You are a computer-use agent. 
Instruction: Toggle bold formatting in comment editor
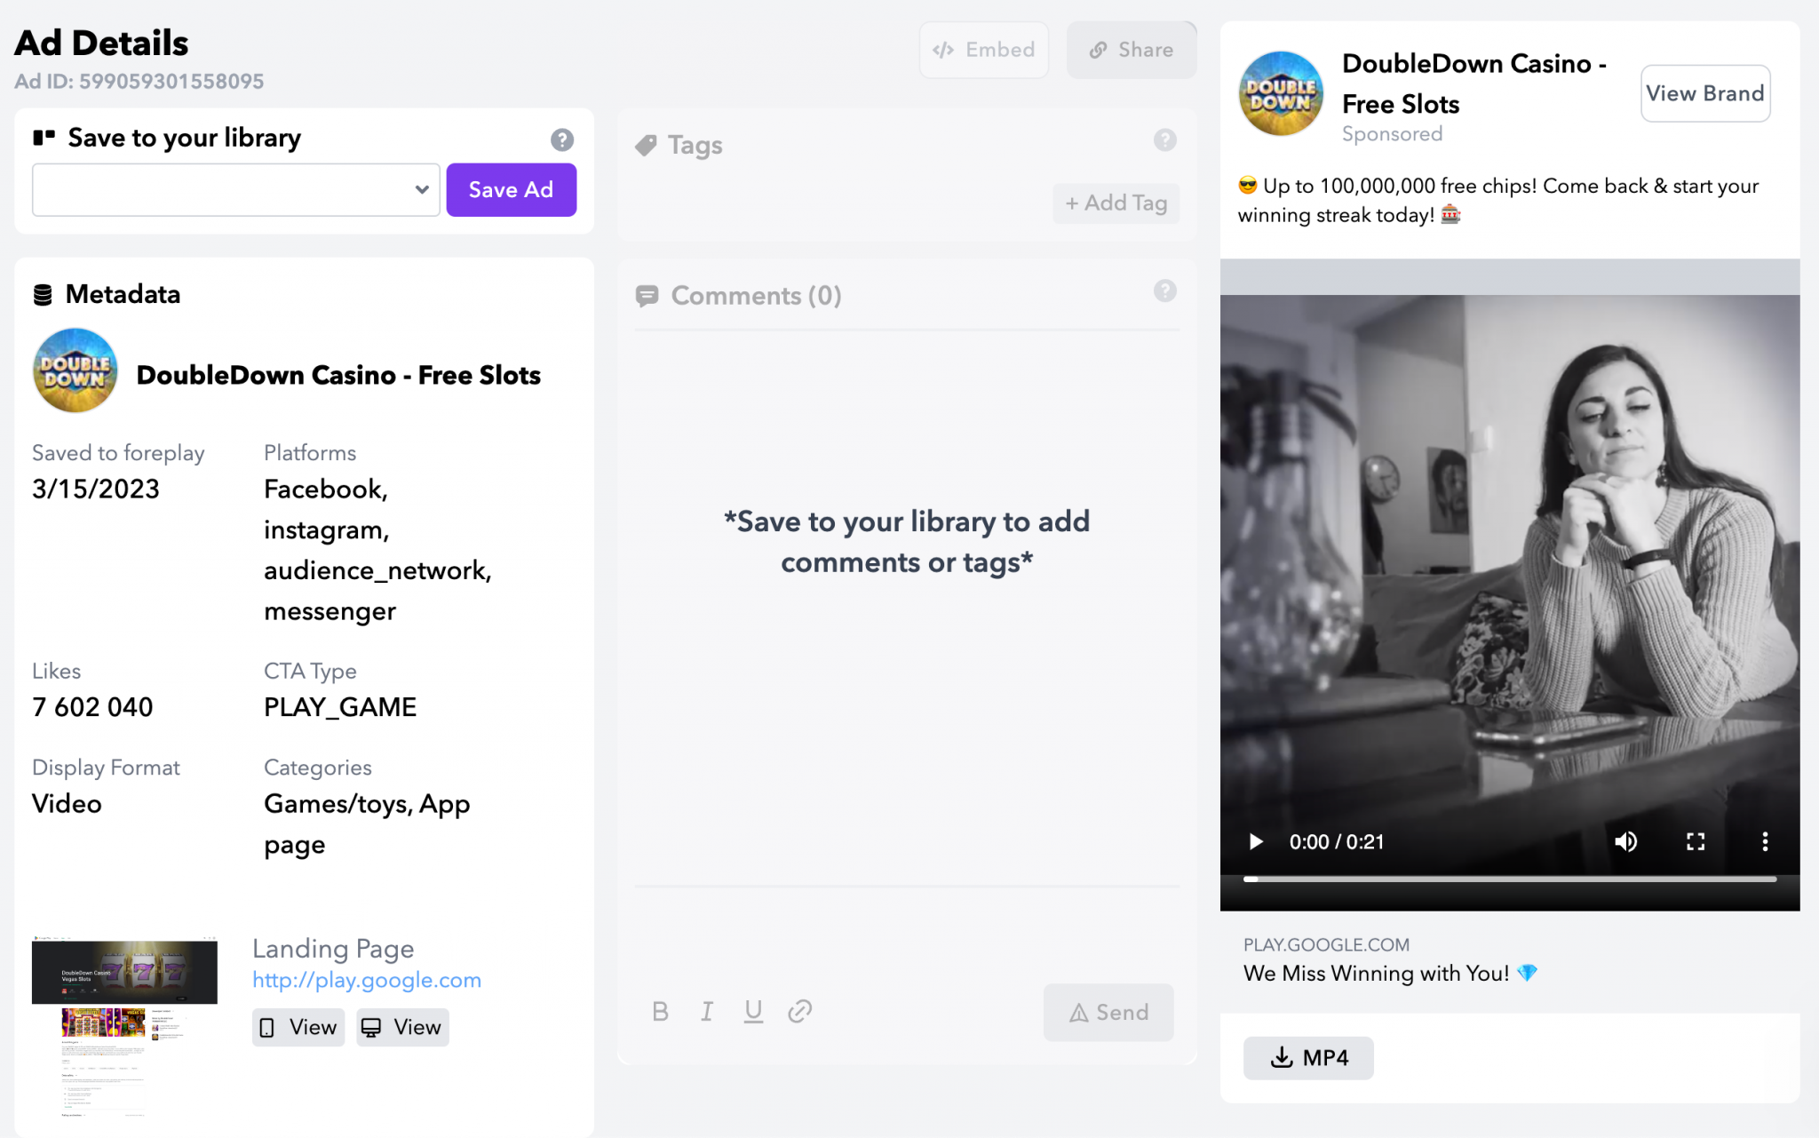pyautogui.click(x=660, y=1011)
